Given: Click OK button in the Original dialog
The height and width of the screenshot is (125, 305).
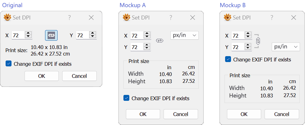Looking at the screenshot, I should click(x=42, y=76).
